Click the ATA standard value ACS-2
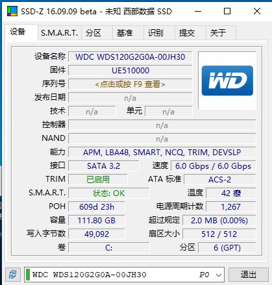This screenshot has width=272, height=285. pos(220,180)
